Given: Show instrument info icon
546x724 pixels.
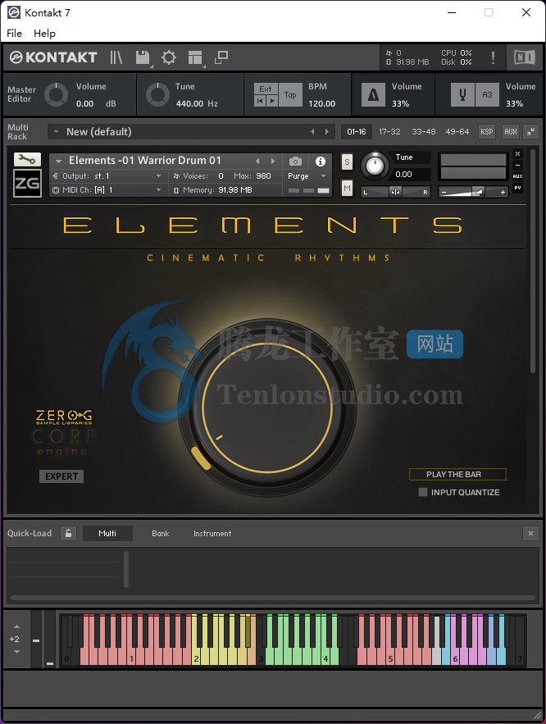Looking at the screenshot, I should [321, 162].
